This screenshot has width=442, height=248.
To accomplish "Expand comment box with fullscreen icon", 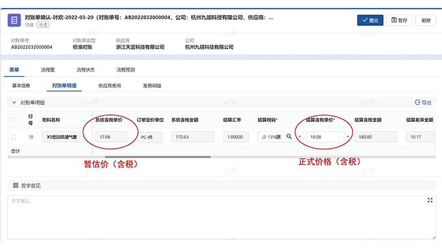I will click(x=430, y=200).
